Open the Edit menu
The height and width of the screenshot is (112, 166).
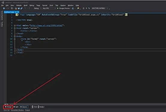pos(7,5)
